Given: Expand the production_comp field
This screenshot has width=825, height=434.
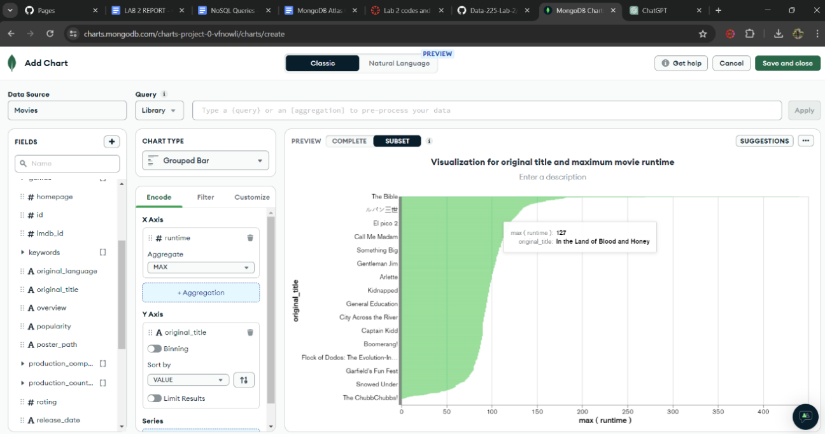Looking at the screenshot, I should click(23, 364).
